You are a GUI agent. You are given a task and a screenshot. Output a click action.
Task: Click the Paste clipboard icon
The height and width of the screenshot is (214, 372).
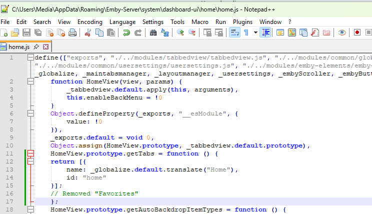[x=111, y=32]
